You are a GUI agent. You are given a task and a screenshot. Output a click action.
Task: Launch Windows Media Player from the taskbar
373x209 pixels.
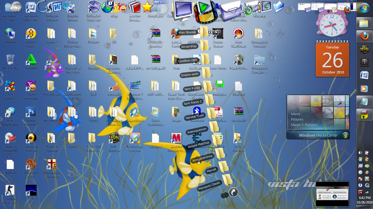tap(365, 88)
